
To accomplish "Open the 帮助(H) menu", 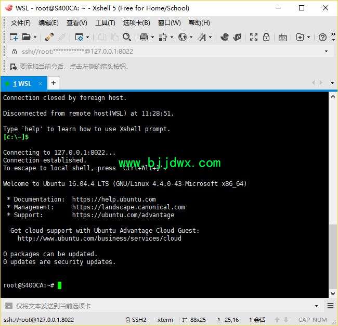I will pos(199,23).
